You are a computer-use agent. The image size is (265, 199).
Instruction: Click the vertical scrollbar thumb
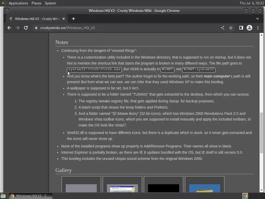pyautogui.click(x=261, y=133)
